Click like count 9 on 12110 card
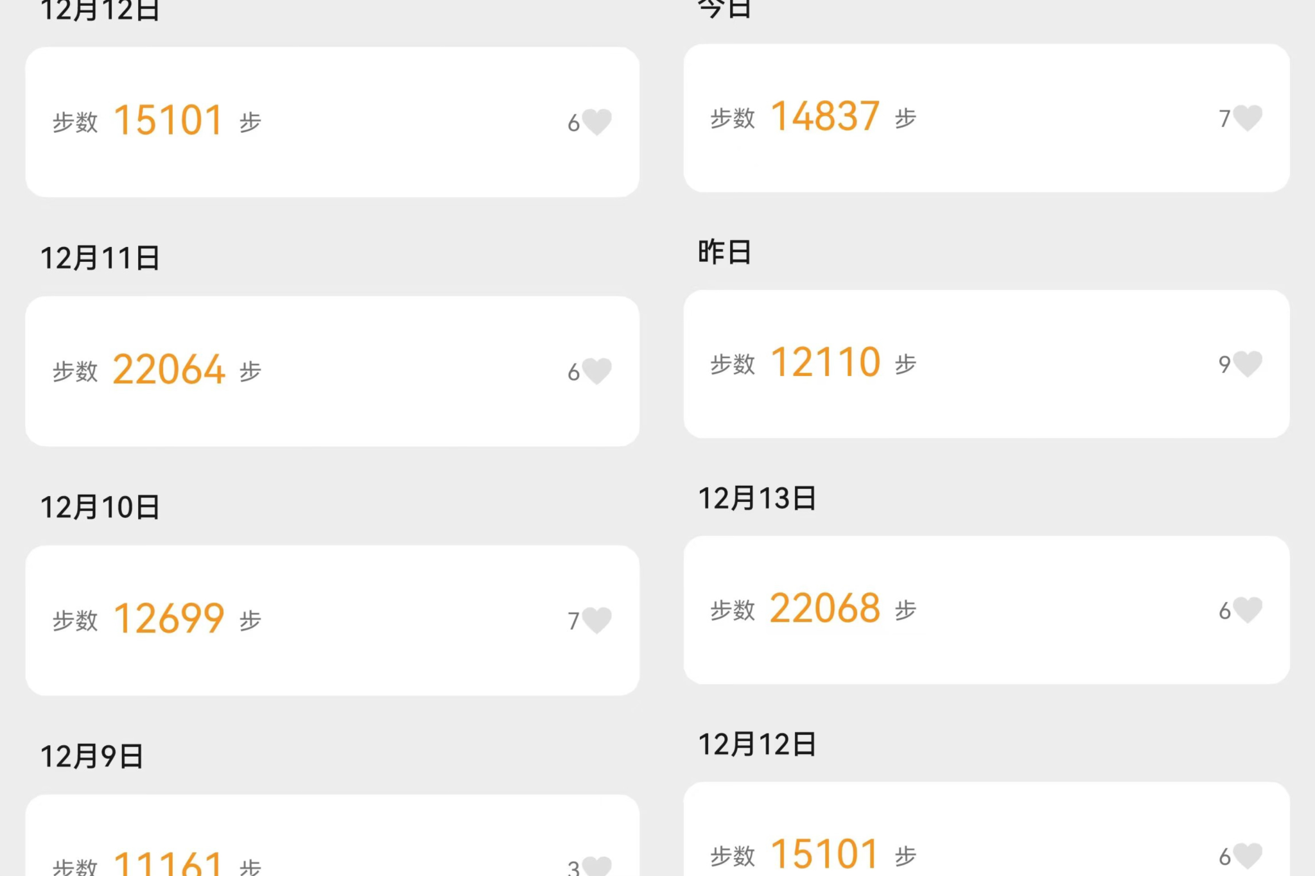The height and width of the screenshot is (876, 1315). pos(1224,365)
